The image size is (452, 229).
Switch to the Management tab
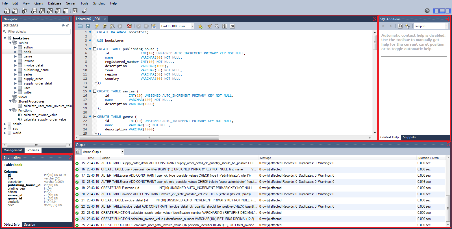[13, 150]
